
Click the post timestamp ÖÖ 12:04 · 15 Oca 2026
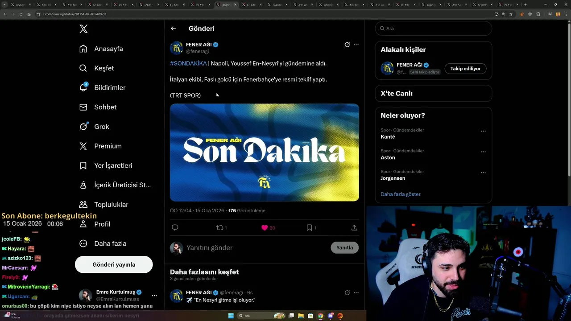[197, 210]
